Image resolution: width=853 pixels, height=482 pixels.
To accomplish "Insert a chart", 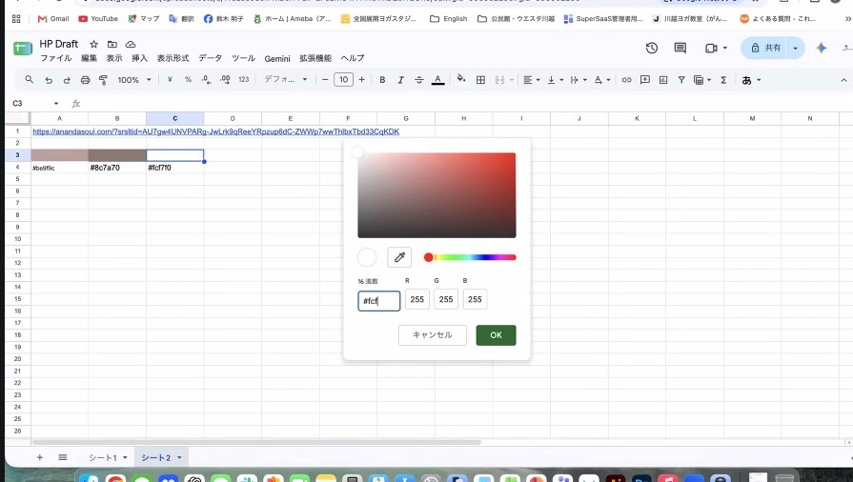I will click(x=663, y=80).
